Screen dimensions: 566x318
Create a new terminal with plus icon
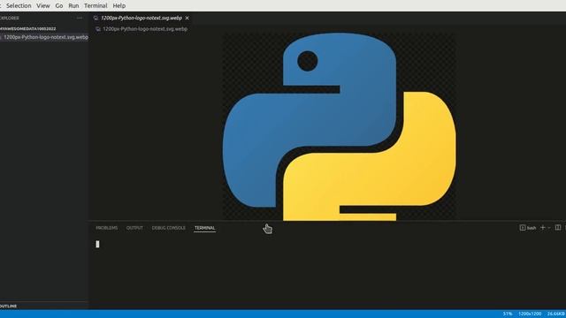pos(542,228)
